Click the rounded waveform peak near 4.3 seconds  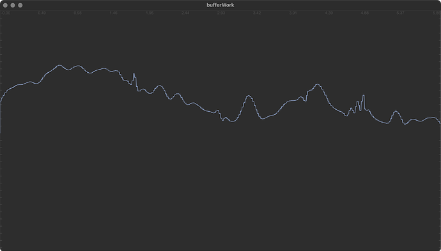[318, 84]
